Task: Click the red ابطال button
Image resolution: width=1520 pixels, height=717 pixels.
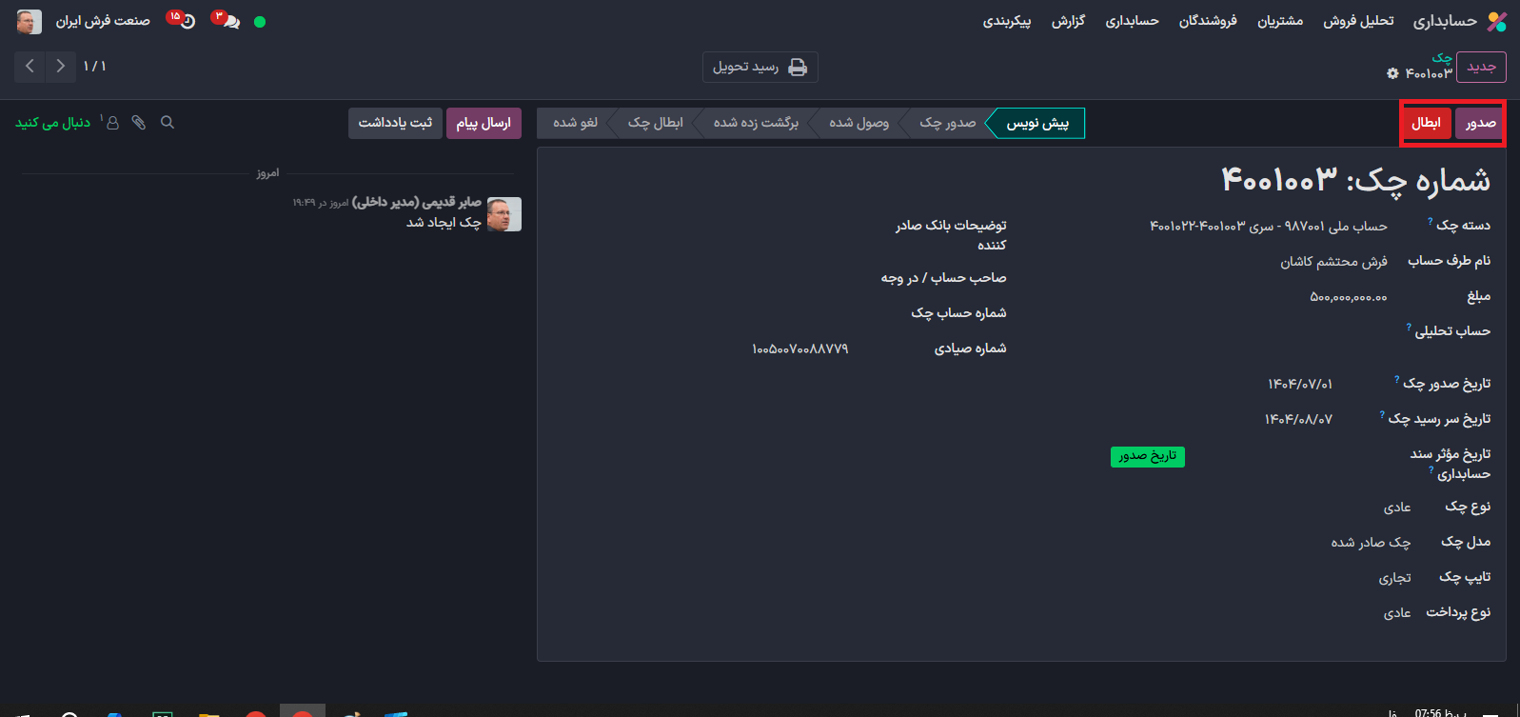Action: click(1426, 123)
